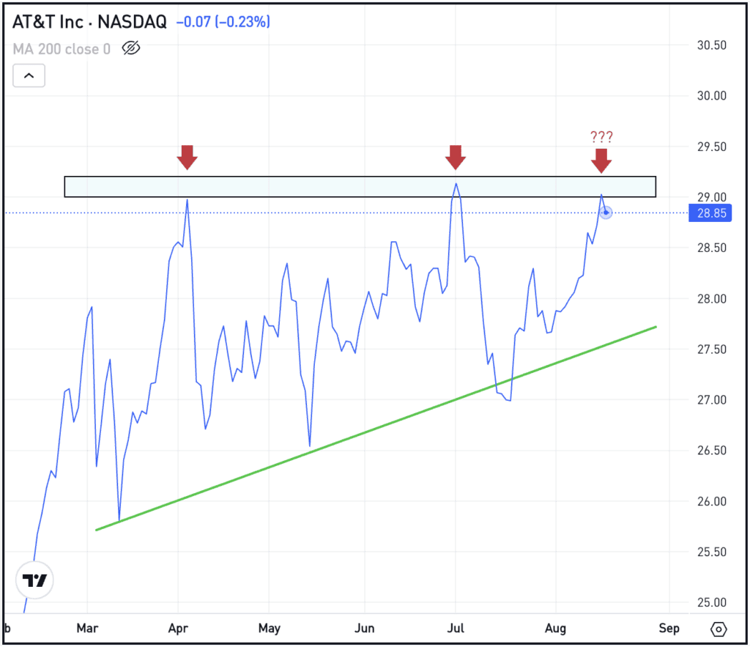Click the 27.00 price axis label
Image resolution: width=750 pixels, height=647 pixels.
click(x=711, y=399)
